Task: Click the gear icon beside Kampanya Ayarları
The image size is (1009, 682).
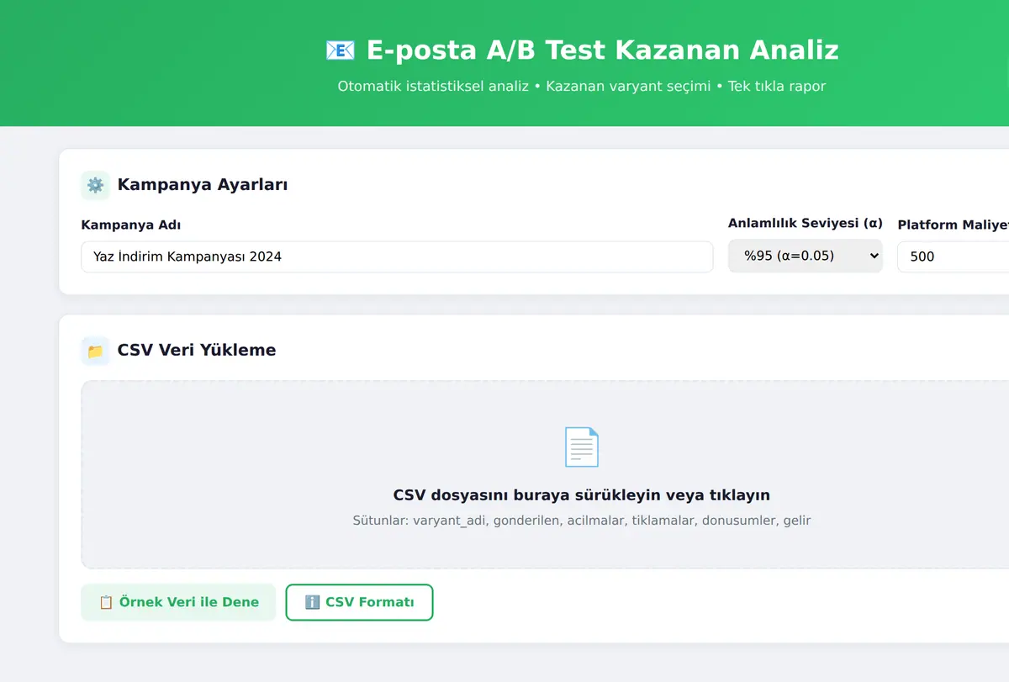Action: pos(95,185)
